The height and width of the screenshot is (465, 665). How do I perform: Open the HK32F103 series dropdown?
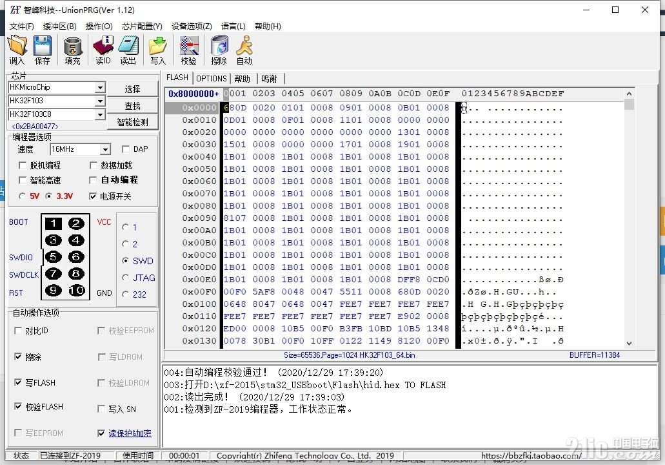pyautogui.click(x=100, y=101)
